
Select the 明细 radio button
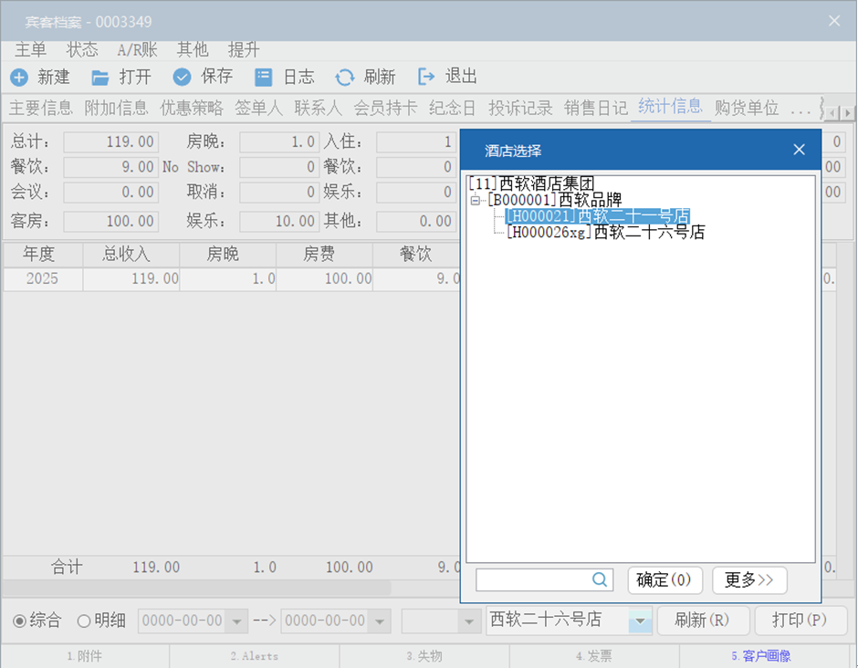84,621
